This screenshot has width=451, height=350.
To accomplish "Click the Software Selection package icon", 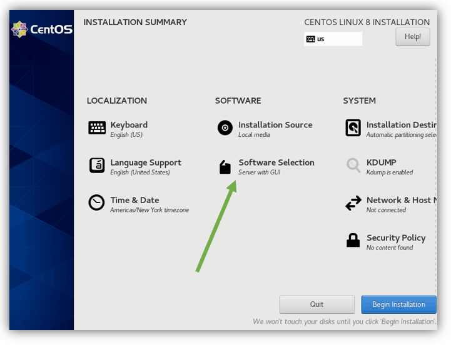I will [x=225, y=167].
